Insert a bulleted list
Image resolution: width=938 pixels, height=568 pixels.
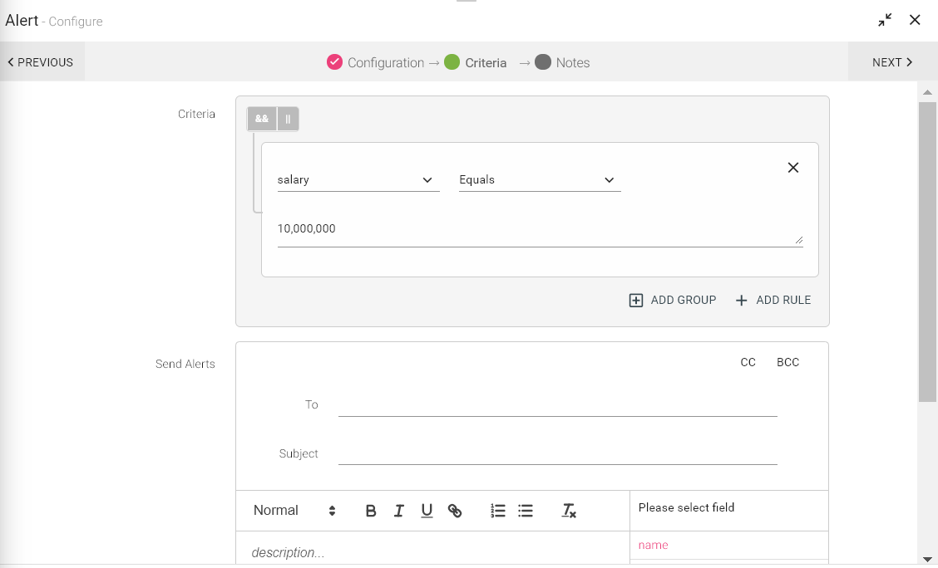526,511
